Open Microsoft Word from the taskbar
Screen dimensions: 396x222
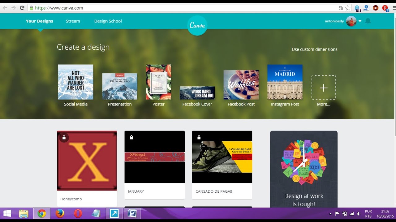click(132, 213)
